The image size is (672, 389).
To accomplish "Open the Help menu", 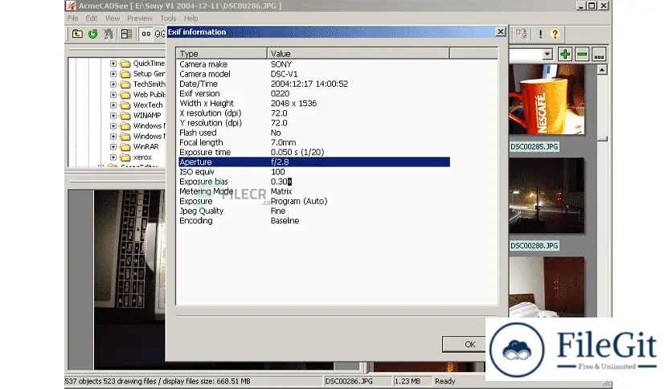I will coord(191,18).
